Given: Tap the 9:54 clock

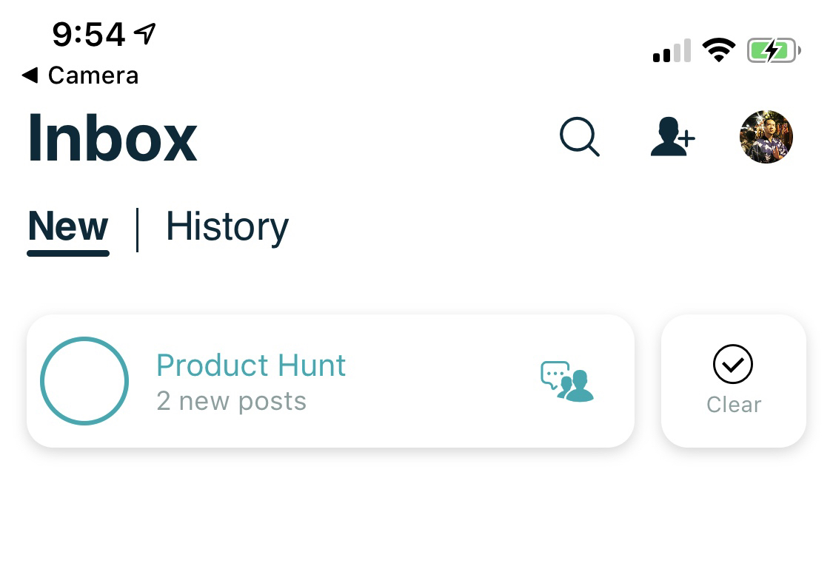Looking at the screenshot, I should click(x=89, y=34).
